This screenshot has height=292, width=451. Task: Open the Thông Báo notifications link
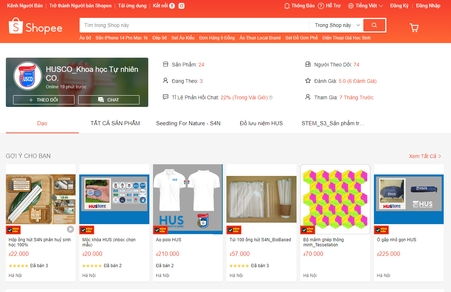(299, 6)
